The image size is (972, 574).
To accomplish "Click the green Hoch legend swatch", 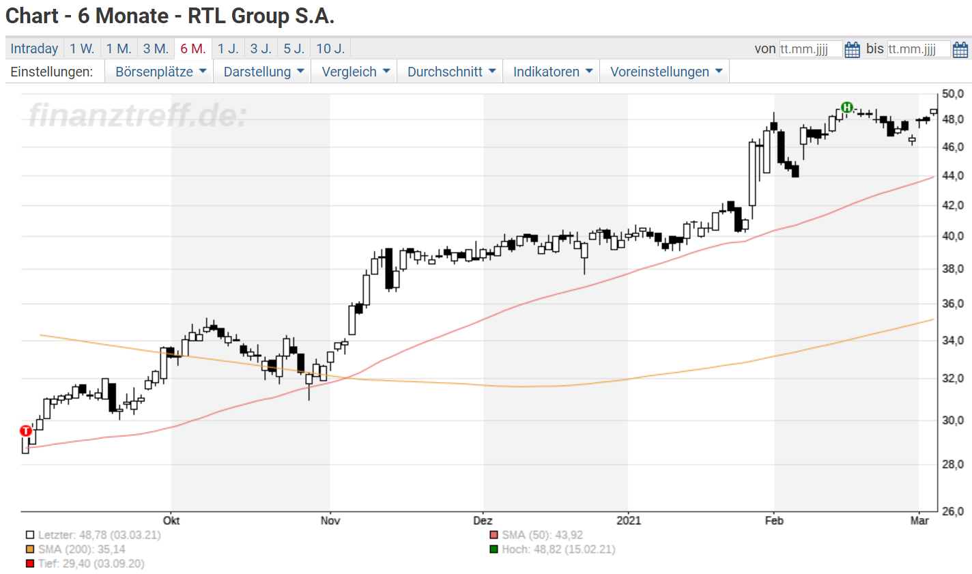I will pyautogui.click(x=494, y=549).
